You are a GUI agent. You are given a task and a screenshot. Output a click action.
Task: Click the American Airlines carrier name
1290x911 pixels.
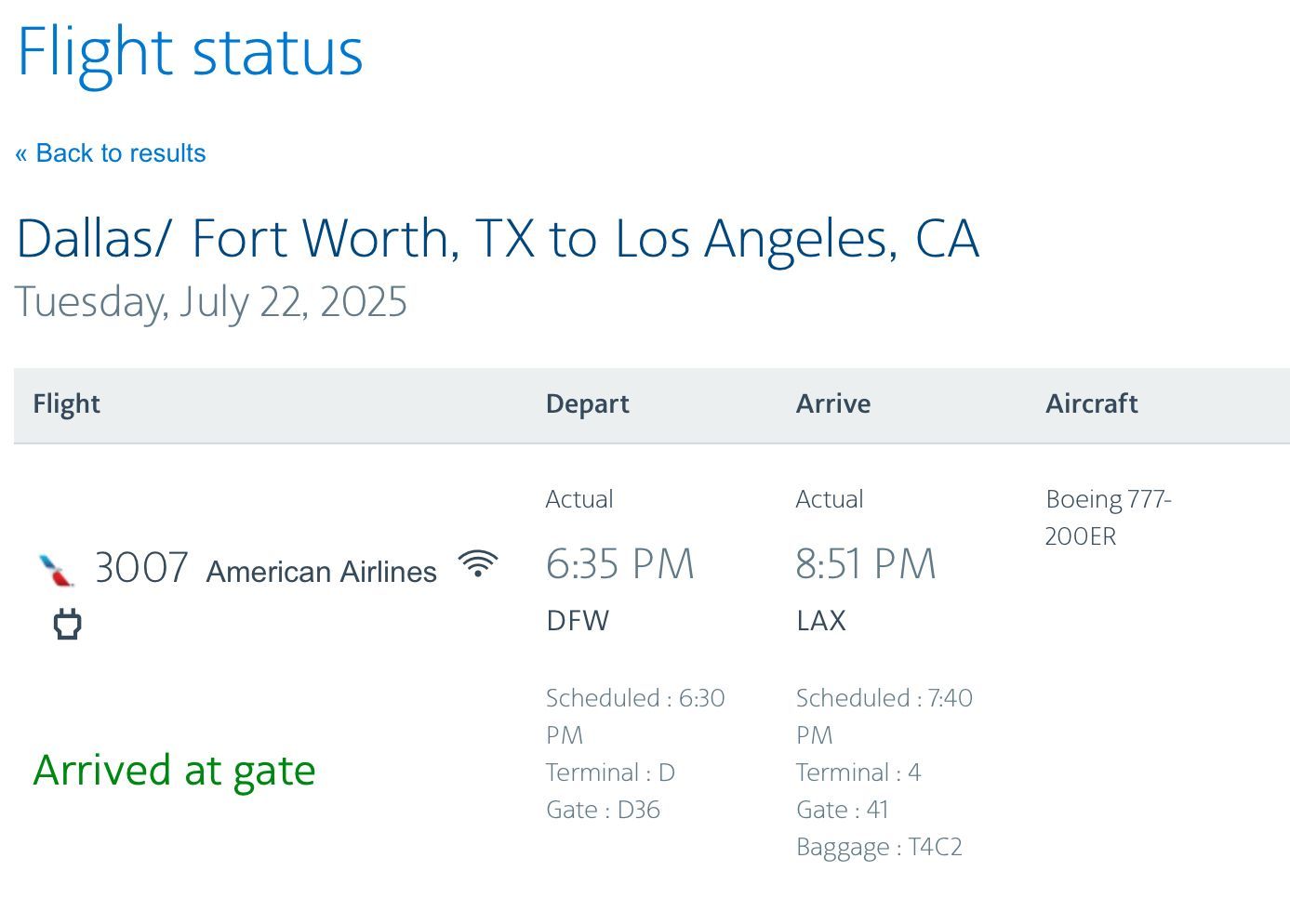(322, 572)
